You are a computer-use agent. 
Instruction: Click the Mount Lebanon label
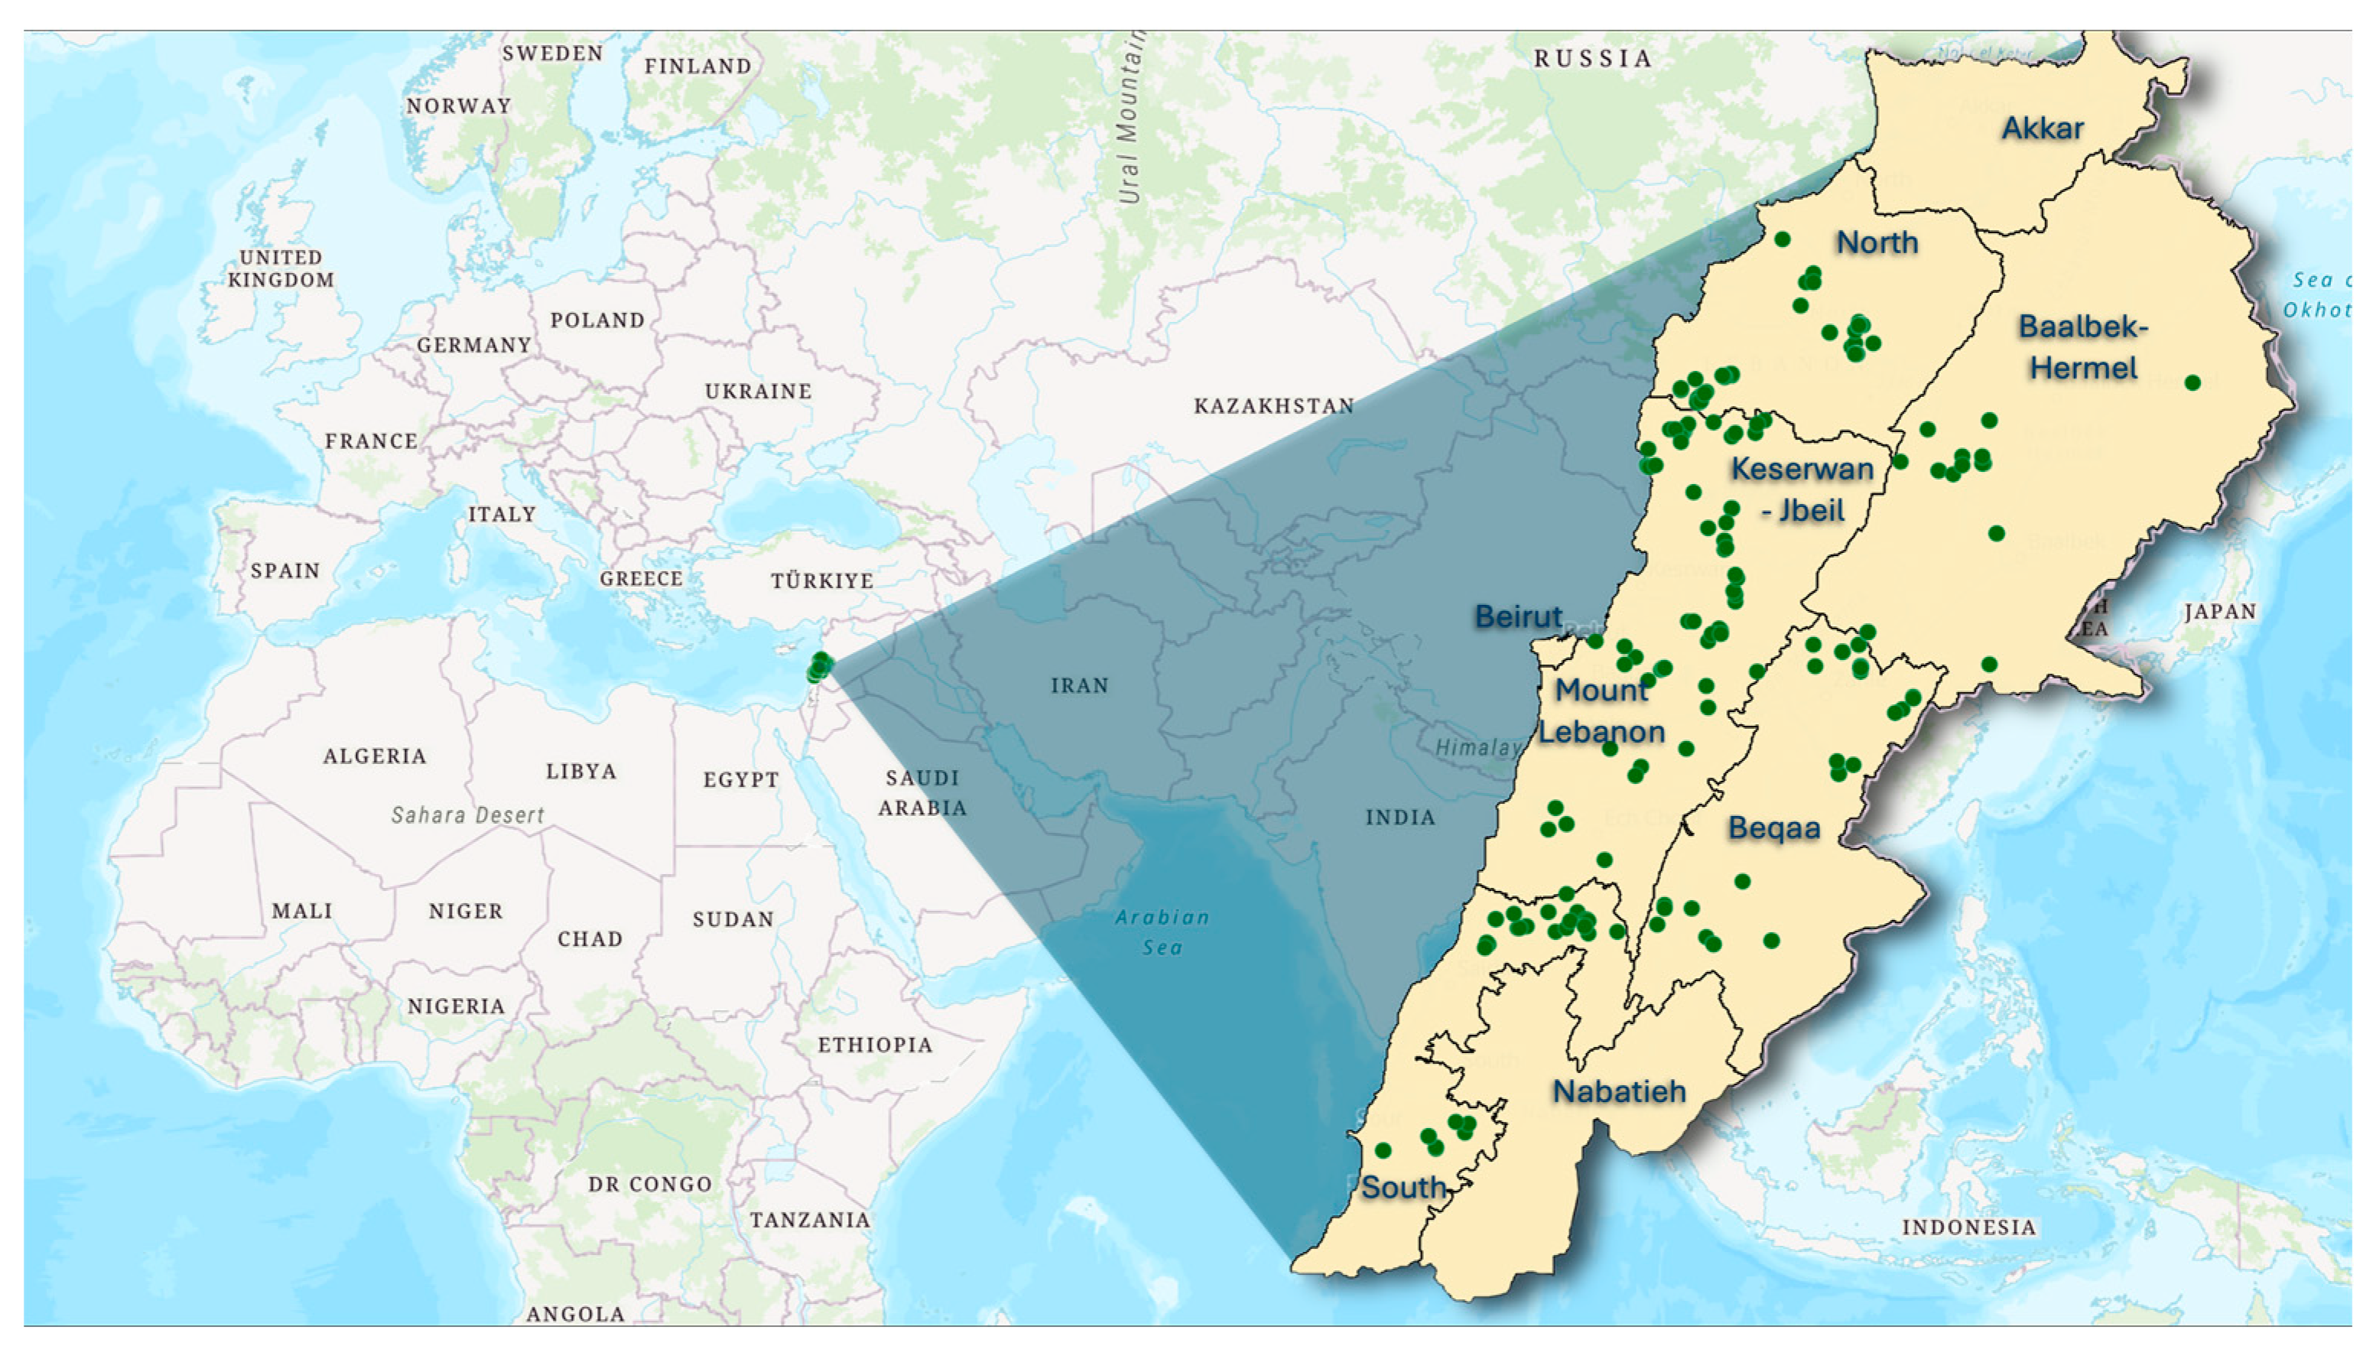(x=1601, y=710)
